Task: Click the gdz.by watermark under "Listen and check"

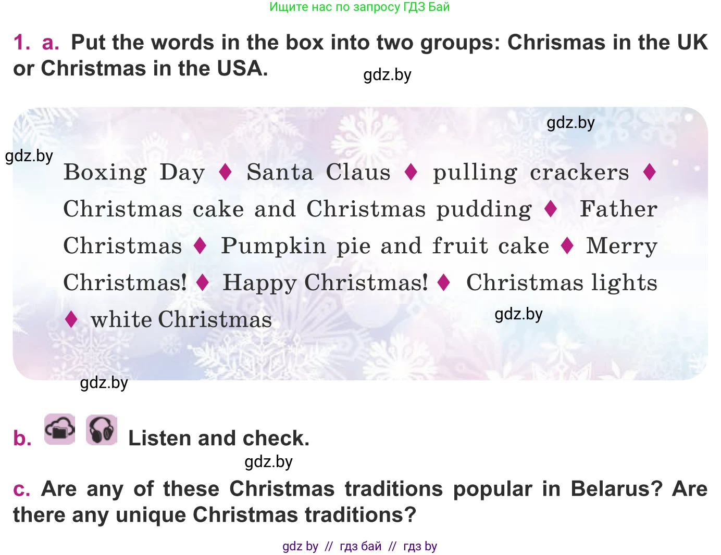Action: tap(268, 462)
